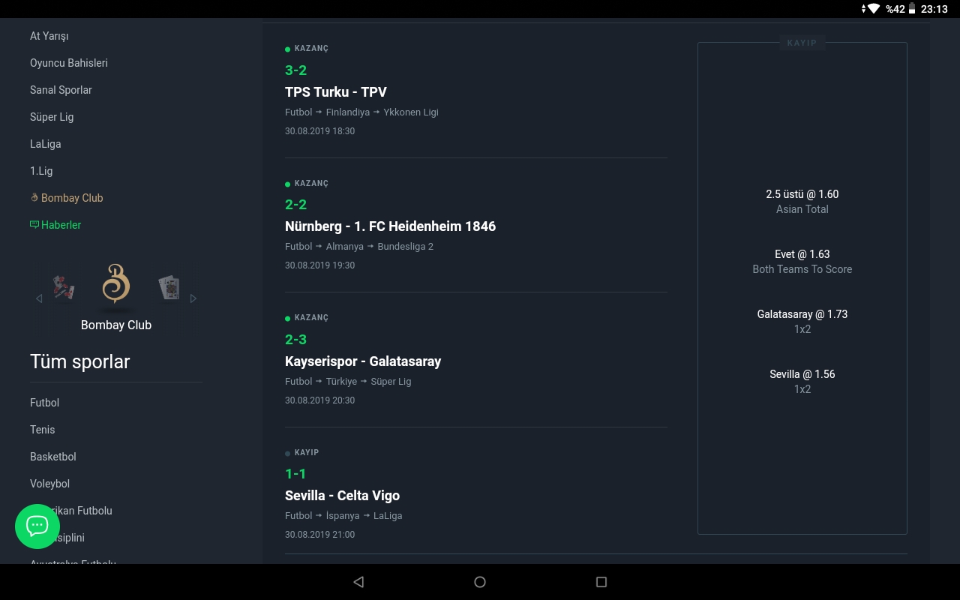The image size is (960, 600).
Task: Tap the Android recent apps button
Action: tap(601, 582)
